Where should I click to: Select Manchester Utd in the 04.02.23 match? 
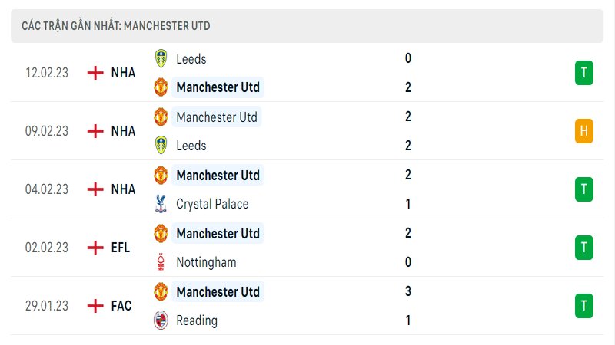(x=218, y=175)
